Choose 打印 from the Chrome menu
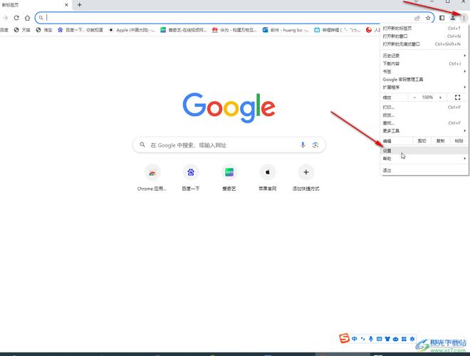 point(424,107)
